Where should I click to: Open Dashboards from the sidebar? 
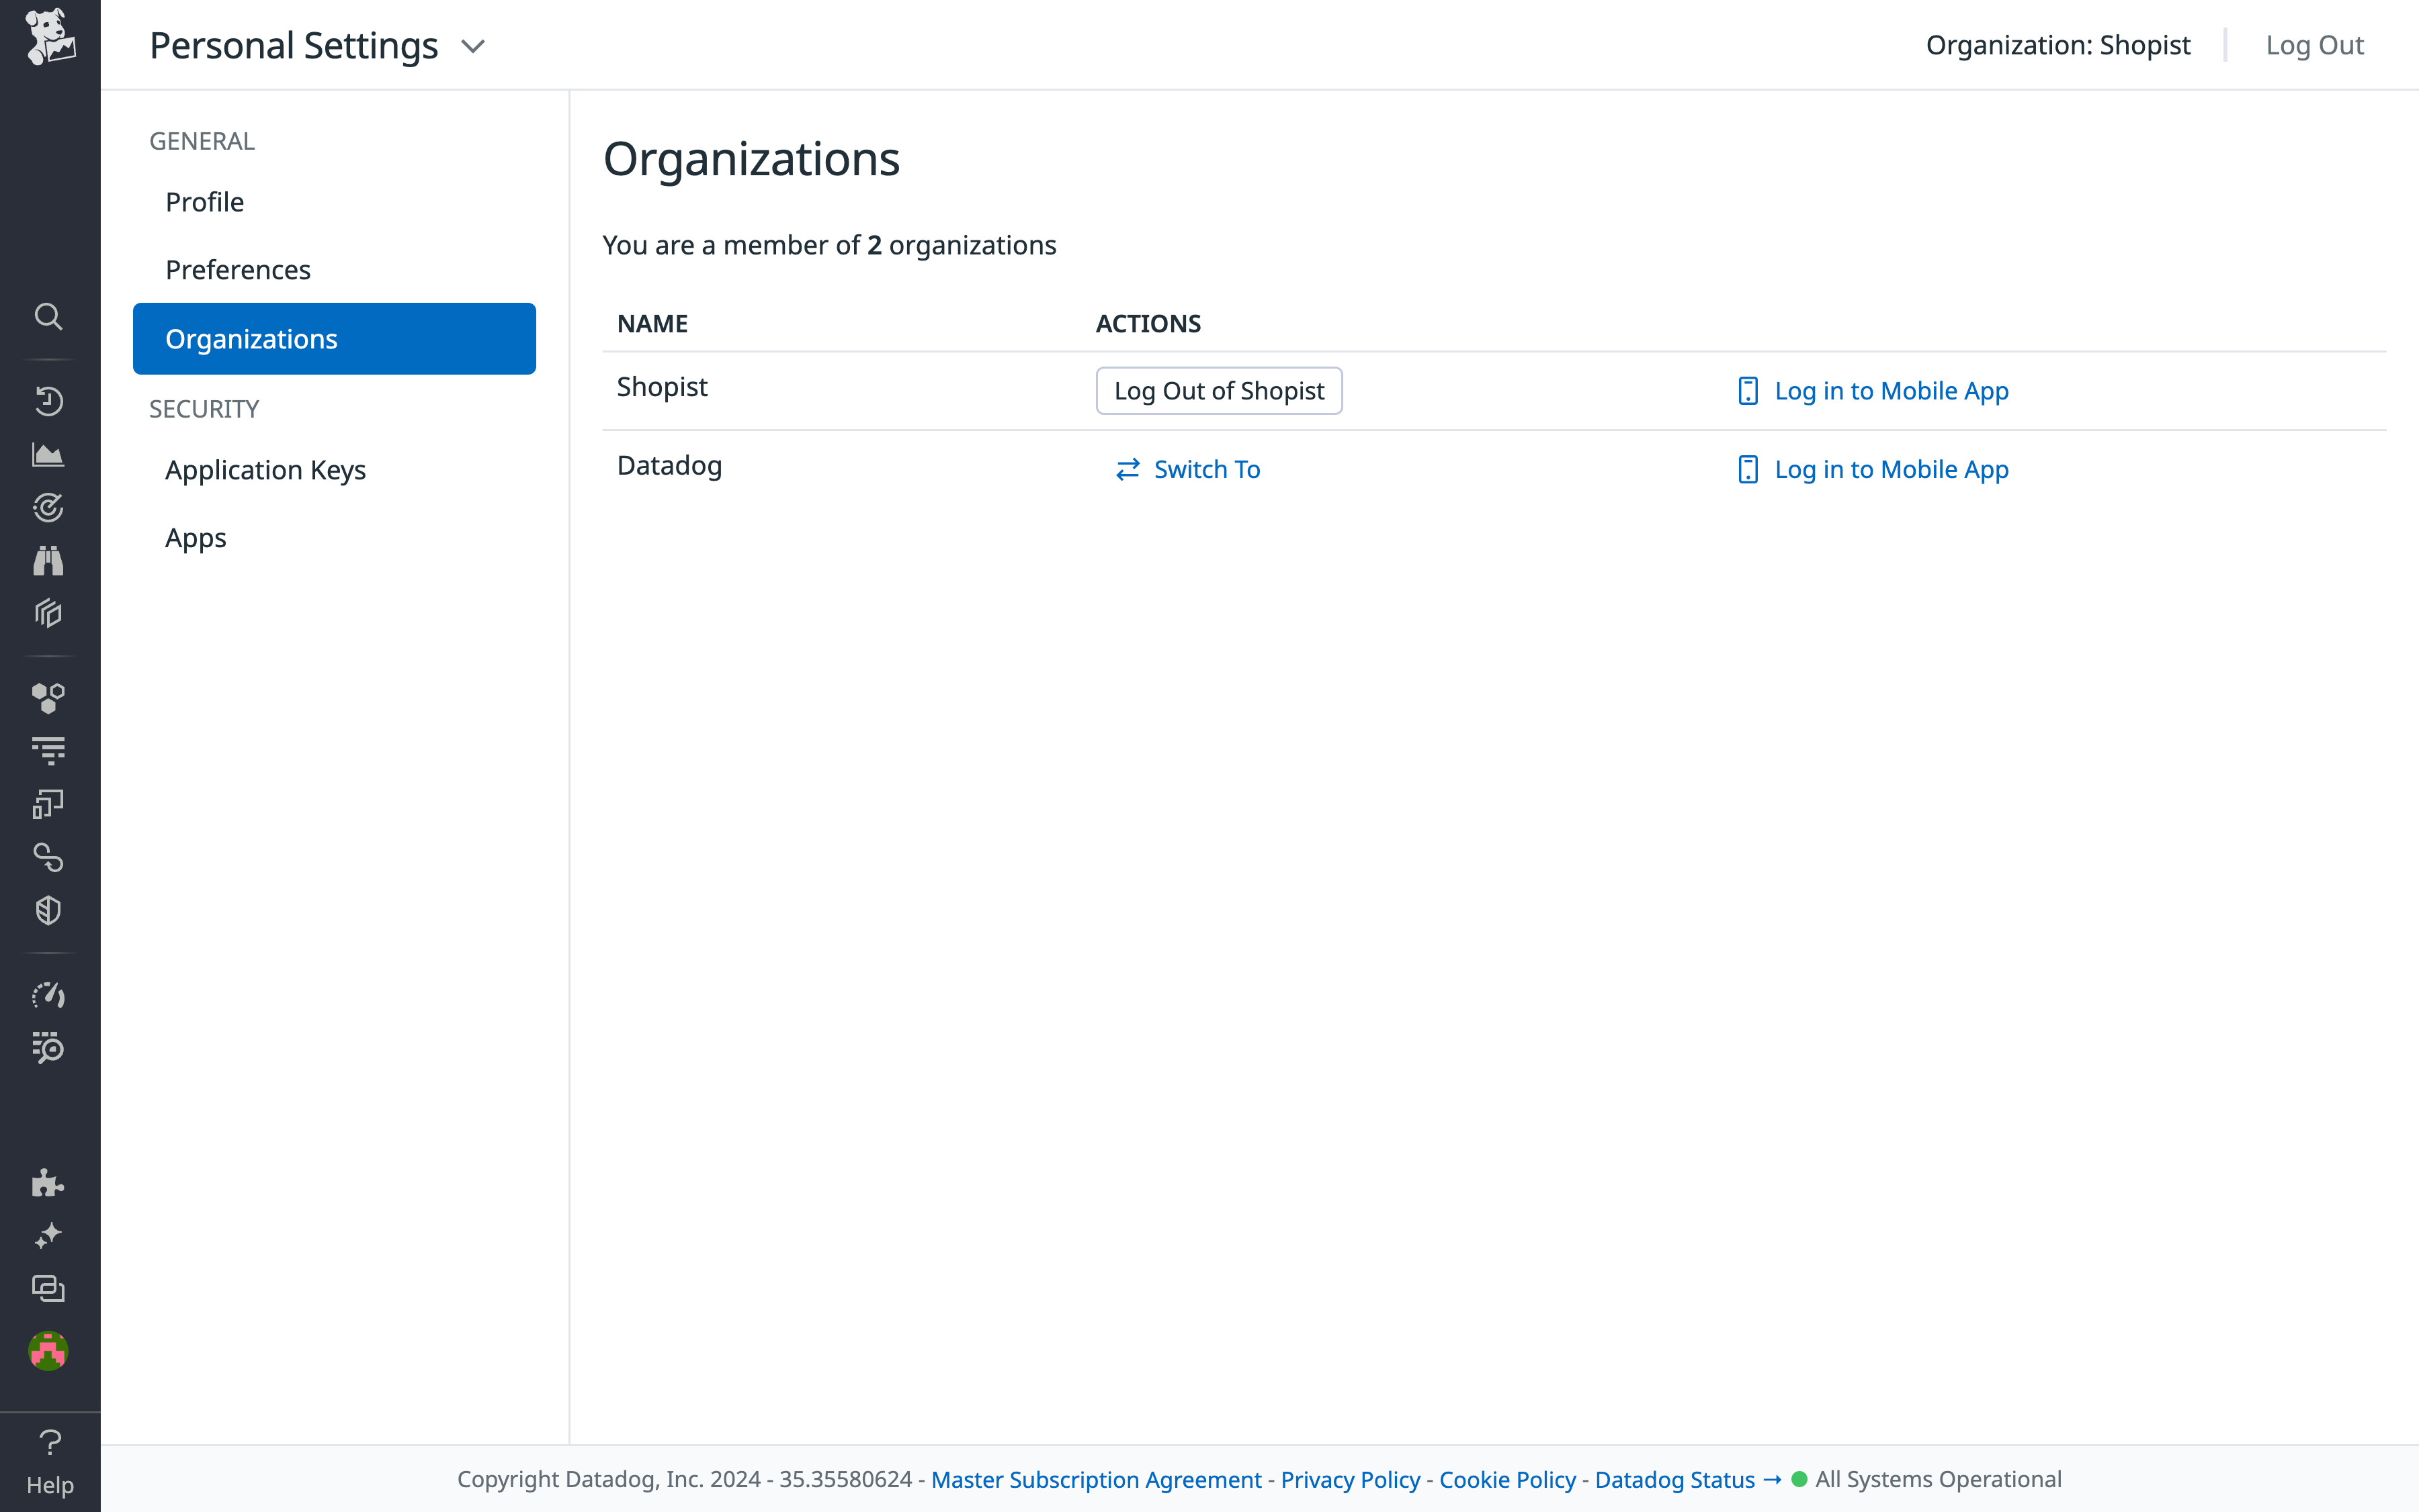(x=48, y=613)
